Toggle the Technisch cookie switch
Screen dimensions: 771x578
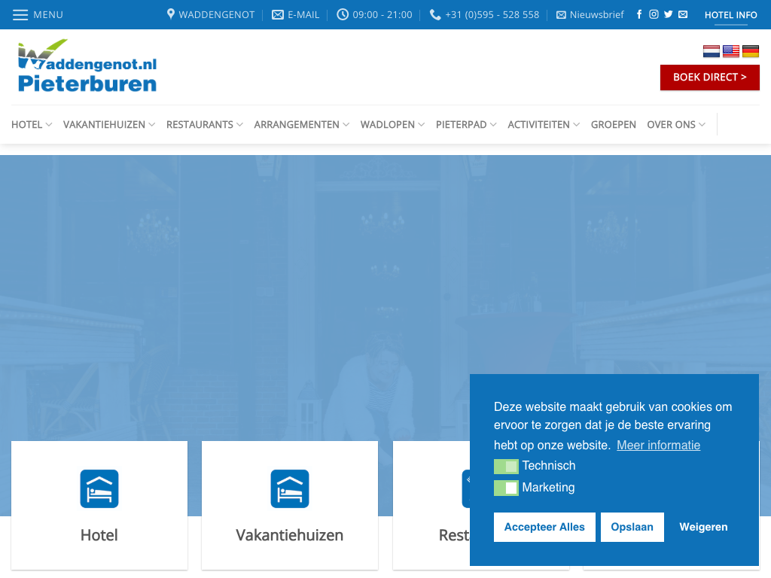506,467
